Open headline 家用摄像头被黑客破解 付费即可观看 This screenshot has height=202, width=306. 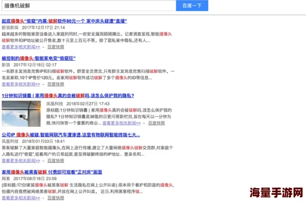(x=52, y=172)
